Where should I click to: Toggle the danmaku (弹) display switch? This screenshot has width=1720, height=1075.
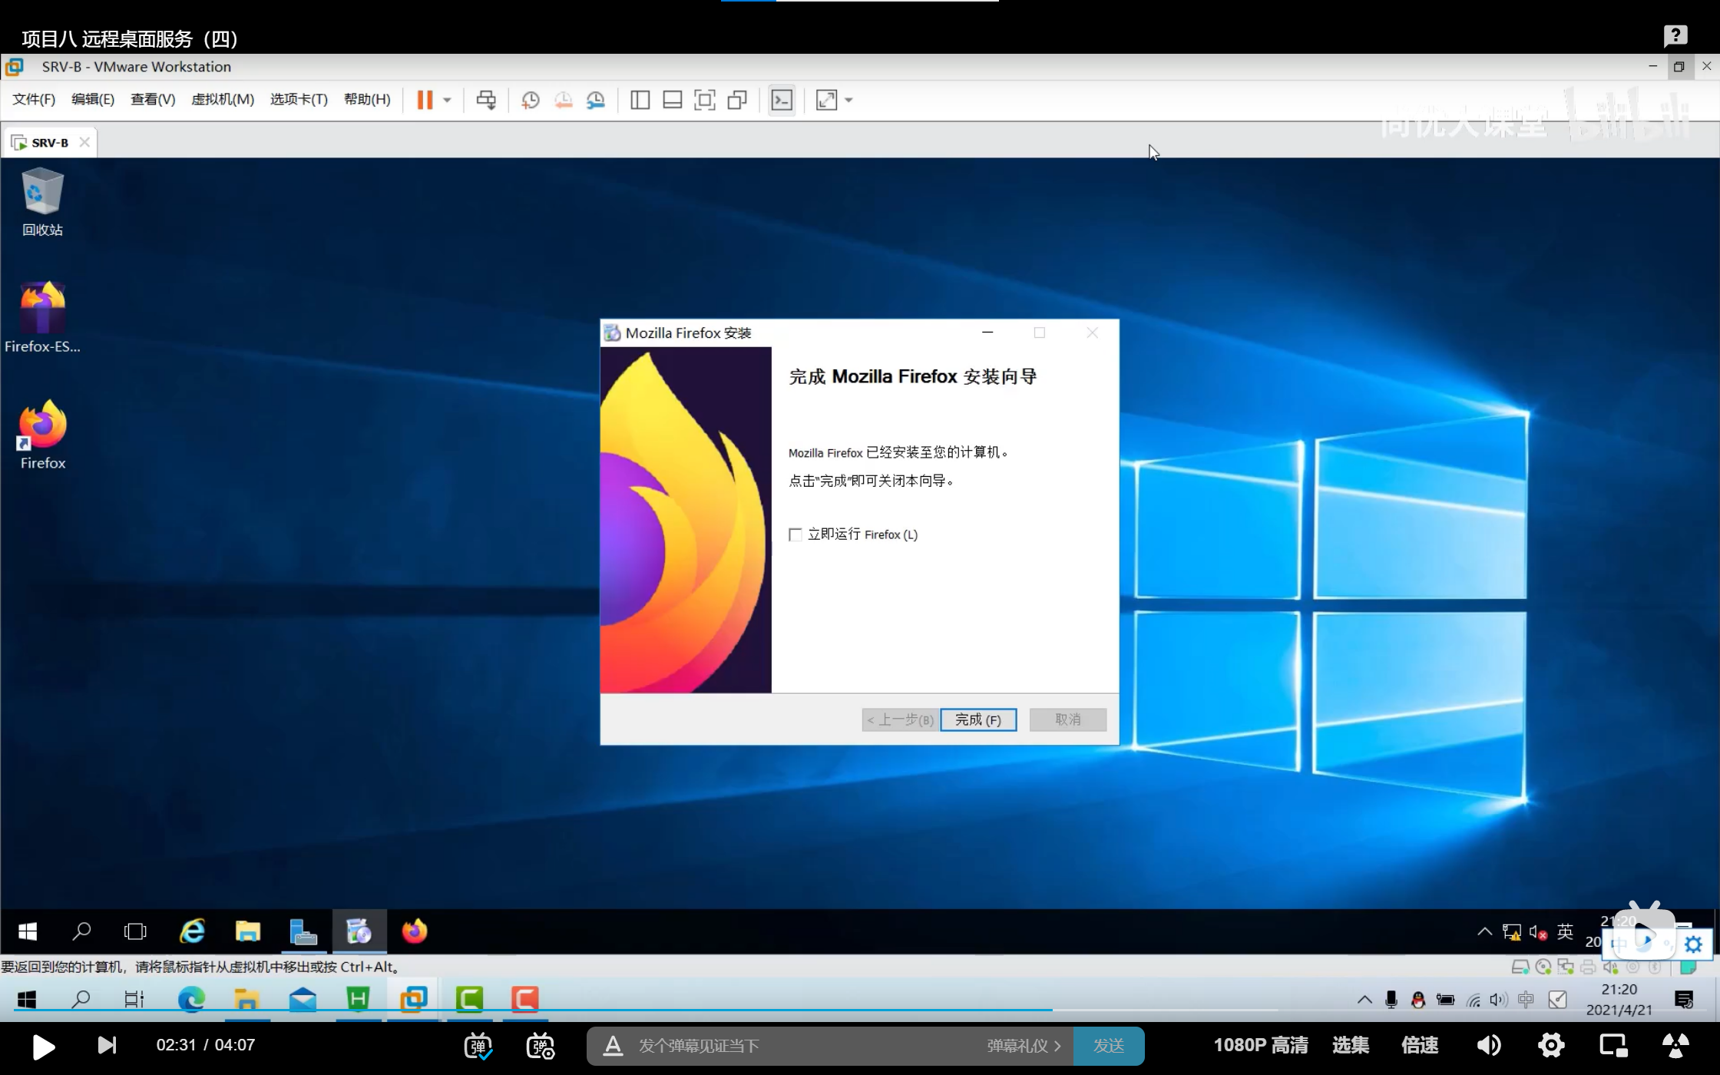(478, 1046)
